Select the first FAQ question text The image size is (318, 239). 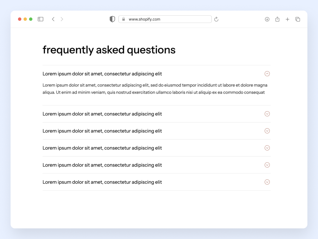102,74
